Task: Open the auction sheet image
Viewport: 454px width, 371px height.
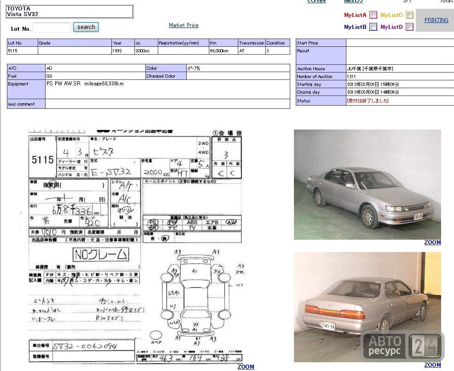Action: pyautogui.click(x=136, y=246)
